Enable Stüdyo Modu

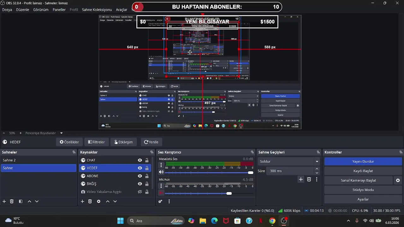(363, 190)
